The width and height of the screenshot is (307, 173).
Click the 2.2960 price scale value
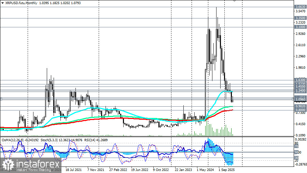tap(301, 56)
